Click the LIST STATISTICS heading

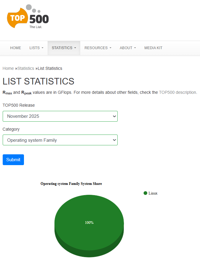(x=38, y=82)
